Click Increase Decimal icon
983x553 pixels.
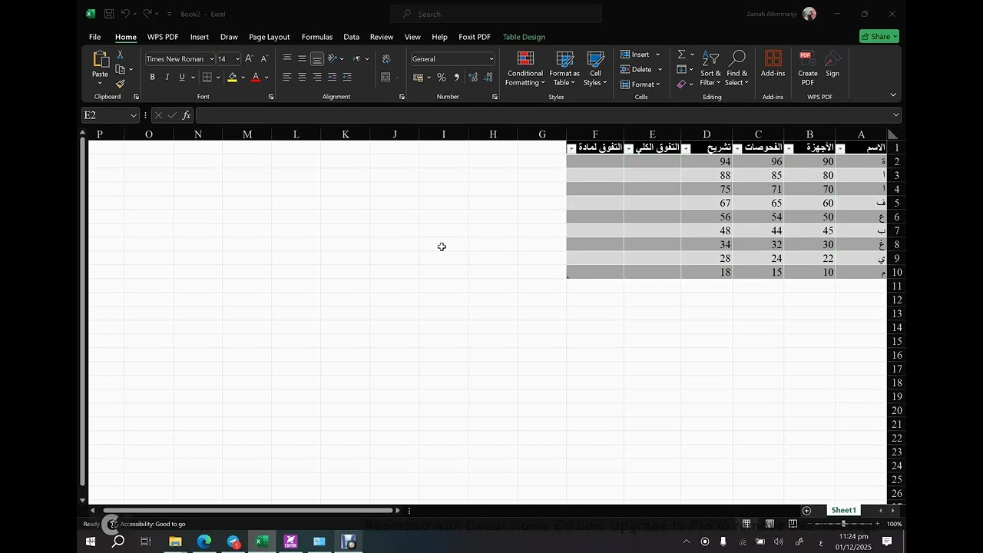(x=473, y=77)
